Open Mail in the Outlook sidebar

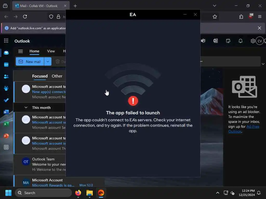click(x=6, y=53)
